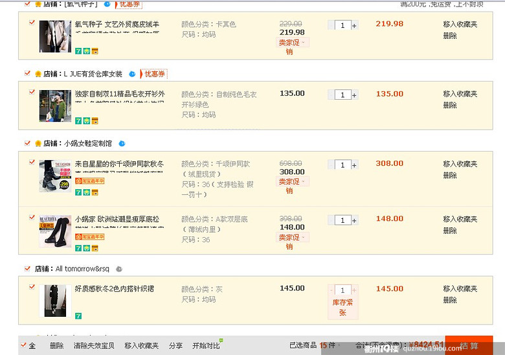Screen dimensions: 505x355
Task: Click the guarantee shield icon under 千颂伊同款 boots
Action: (87, 192)
